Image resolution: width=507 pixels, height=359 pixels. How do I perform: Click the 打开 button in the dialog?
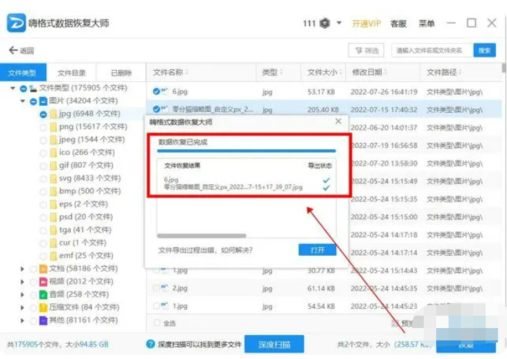pyautogui.click(x=317, y=250)
